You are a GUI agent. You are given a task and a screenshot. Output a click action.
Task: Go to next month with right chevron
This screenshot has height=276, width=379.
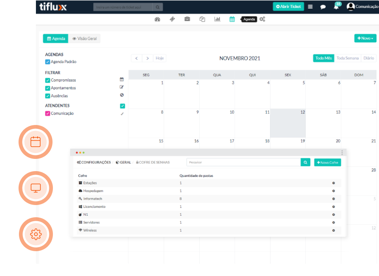(x=147, y=58)
